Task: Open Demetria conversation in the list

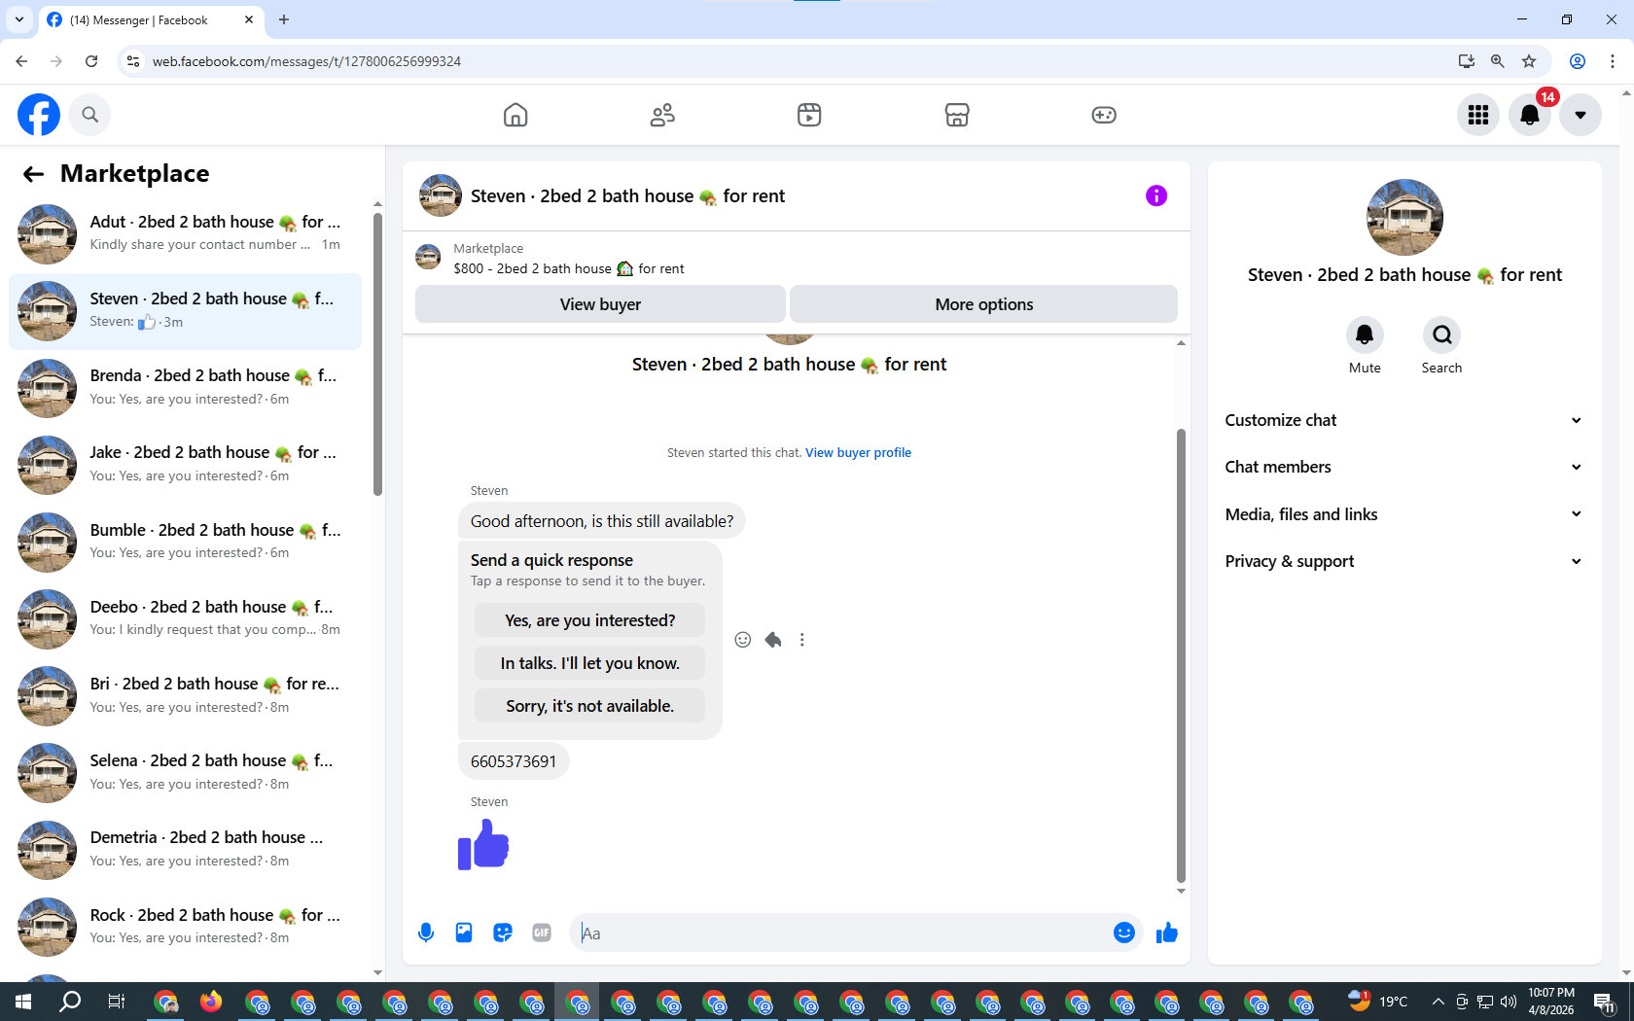Action: (185, 850)
